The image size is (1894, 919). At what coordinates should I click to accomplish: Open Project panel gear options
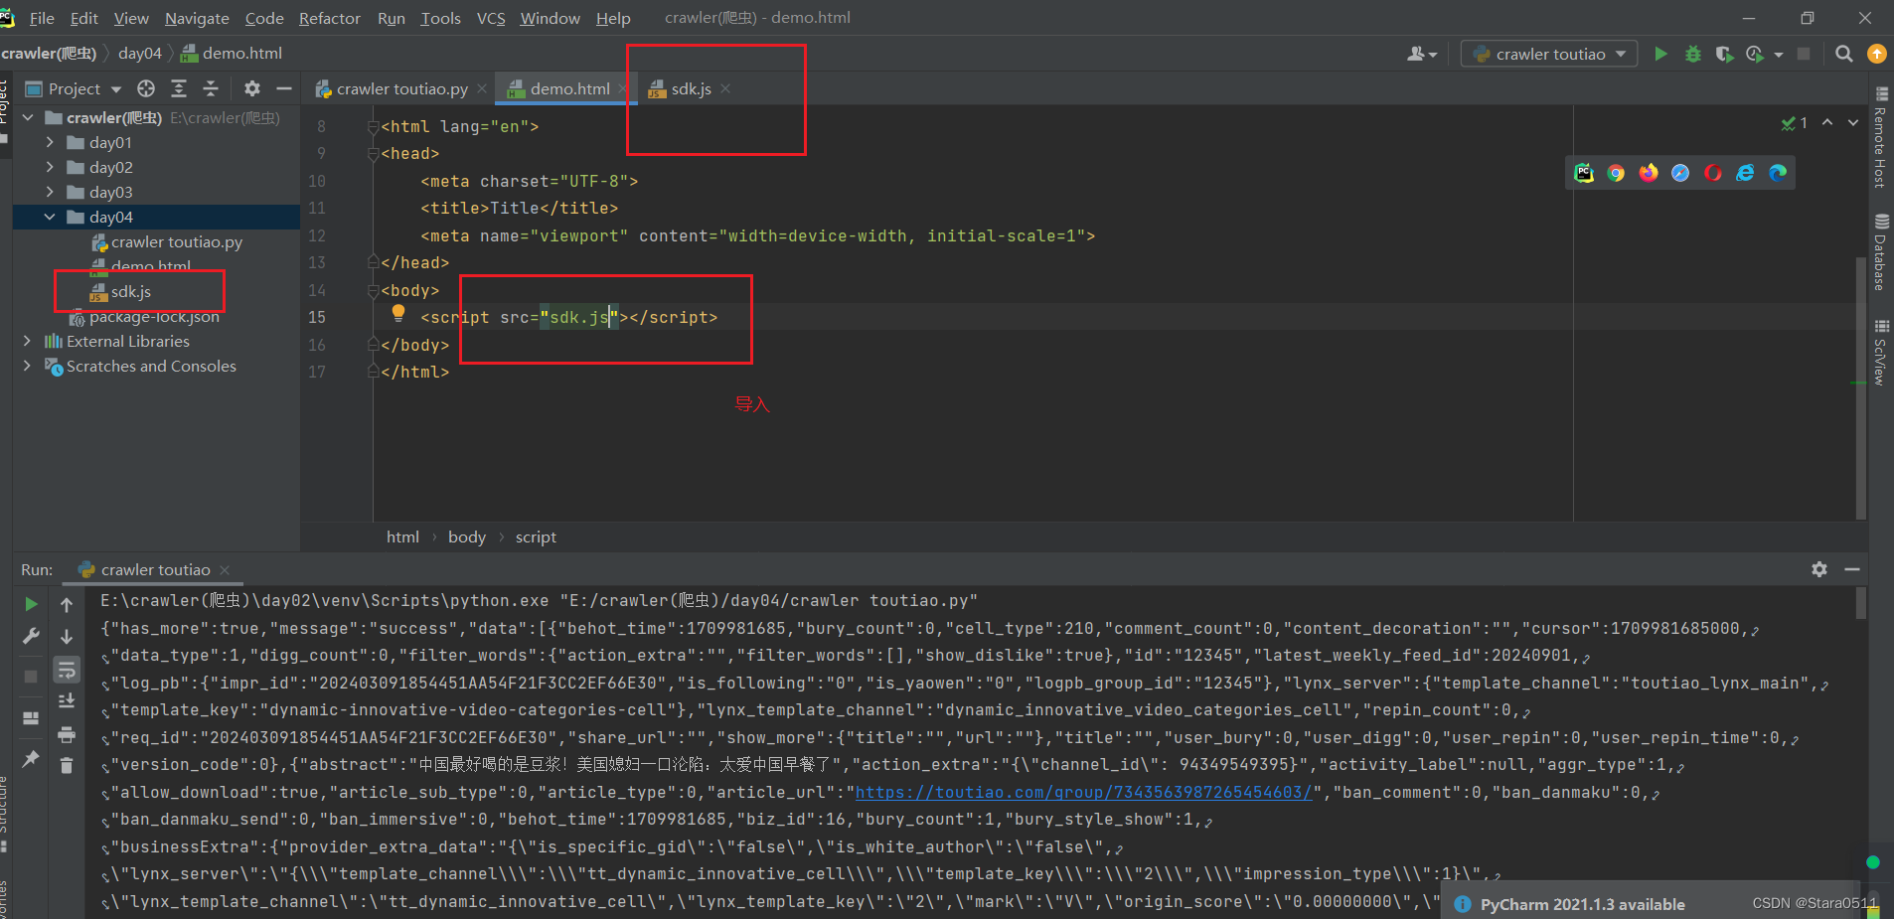[252, 88]
